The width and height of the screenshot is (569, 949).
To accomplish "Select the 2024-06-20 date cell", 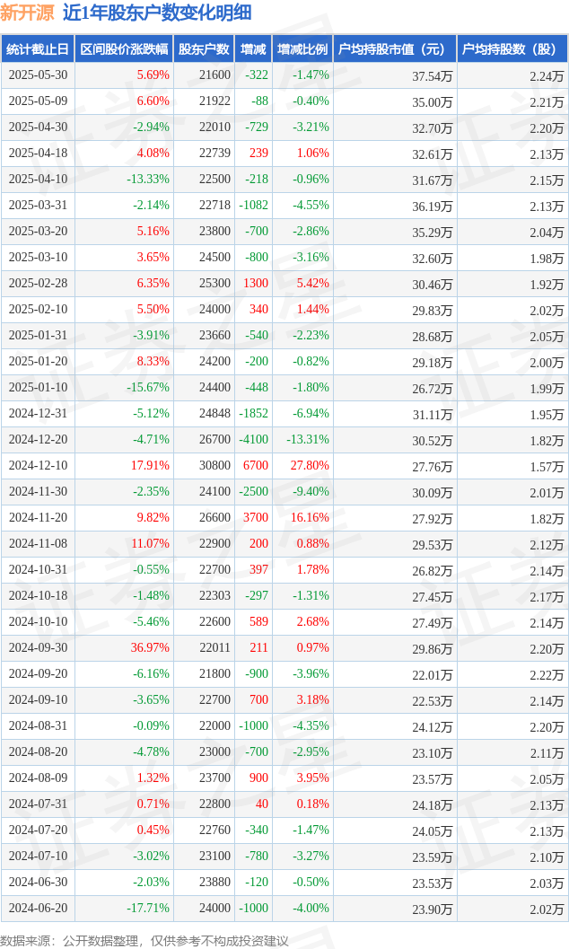I will (38, 908).
